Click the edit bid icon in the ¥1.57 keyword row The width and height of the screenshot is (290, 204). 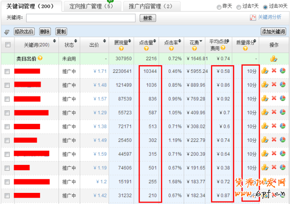[264, 99]
